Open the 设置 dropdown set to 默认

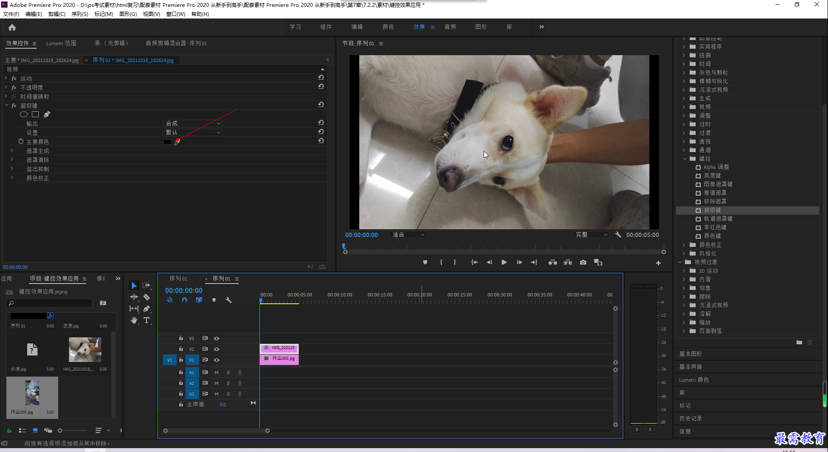pyautogui.click(x=193, y=132)
